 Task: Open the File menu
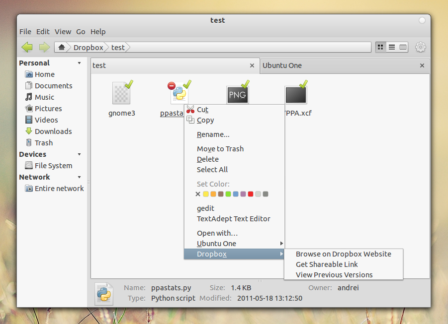[25, 32]
